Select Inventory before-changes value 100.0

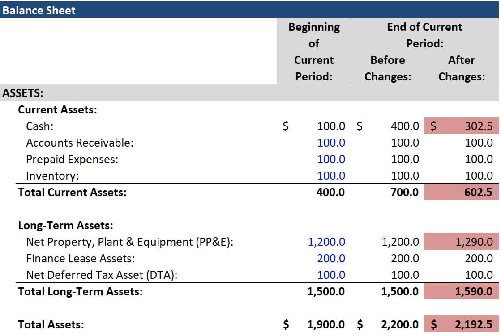coord(405,176)
